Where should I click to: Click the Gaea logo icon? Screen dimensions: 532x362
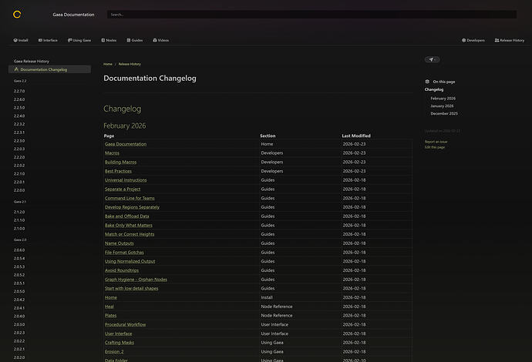[x=17, y=14]
